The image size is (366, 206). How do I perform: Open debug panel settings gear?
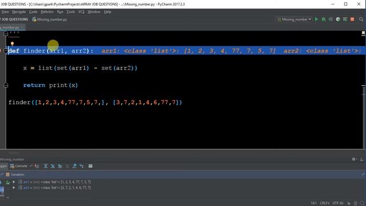coord(354,159)
